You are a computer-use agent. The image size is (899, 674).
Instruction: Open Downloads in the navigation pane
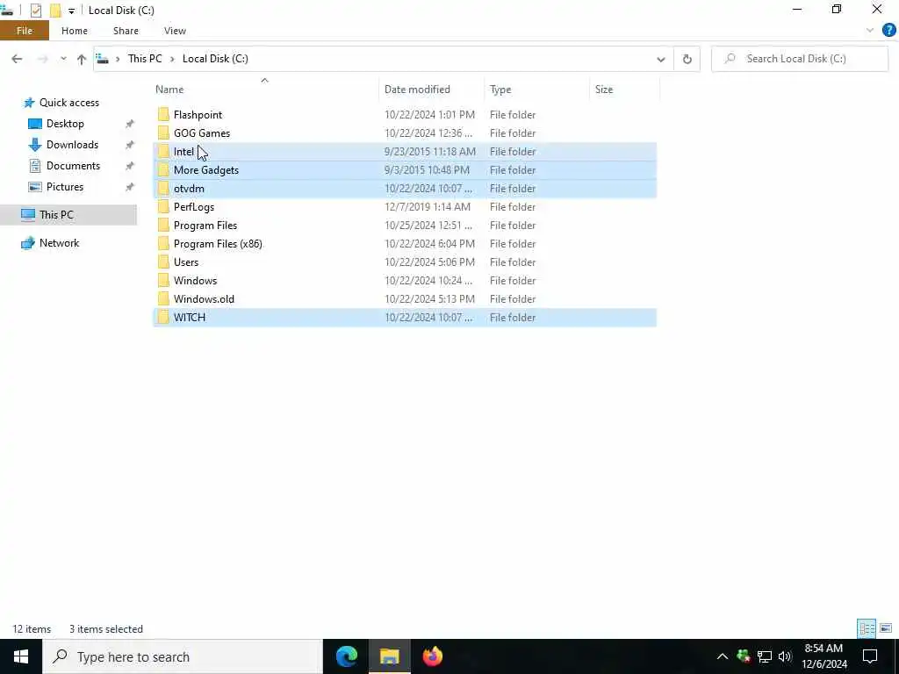tap(72, 145)
